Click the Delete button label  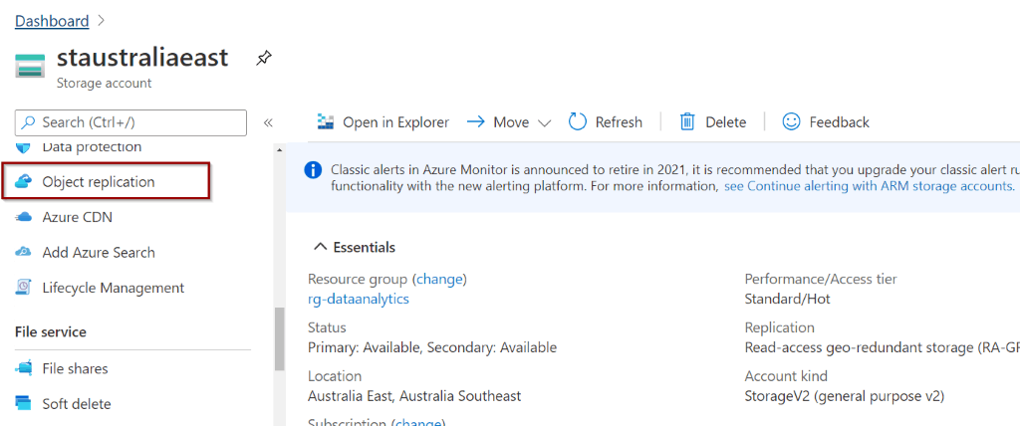726,122
